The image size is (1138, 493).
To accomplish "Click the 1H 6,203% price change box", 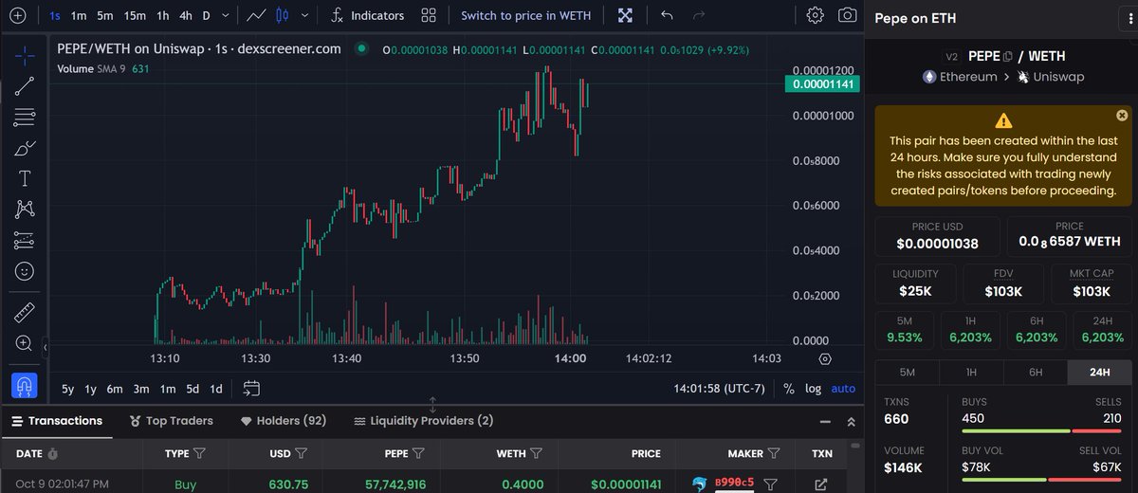I will tap(971, 329).
